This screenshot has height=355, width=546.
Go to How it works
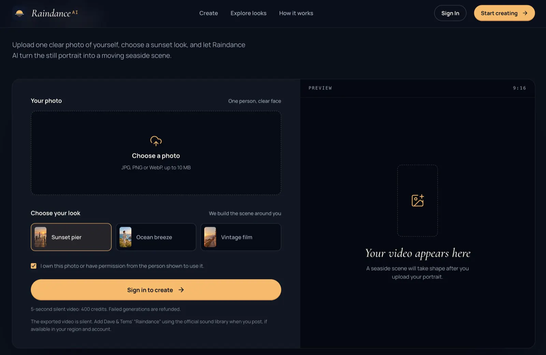pos(296,13)
